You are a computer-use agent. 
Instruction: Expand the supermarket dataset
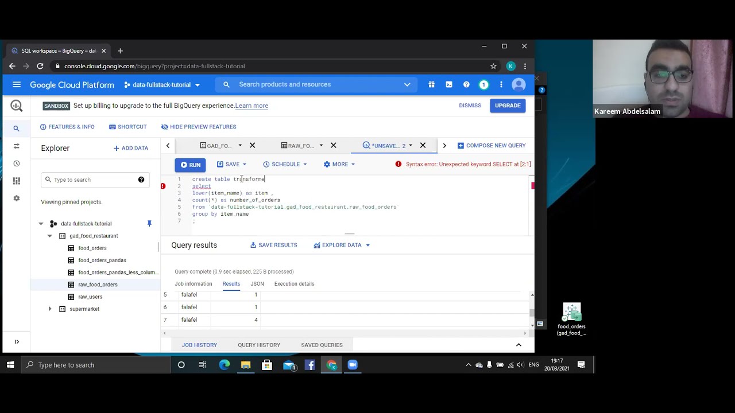pos(49,309)
